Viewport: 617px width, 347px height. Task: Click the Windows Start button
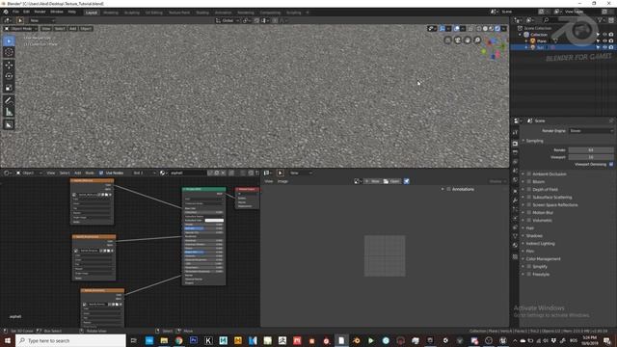pos(7,340)
